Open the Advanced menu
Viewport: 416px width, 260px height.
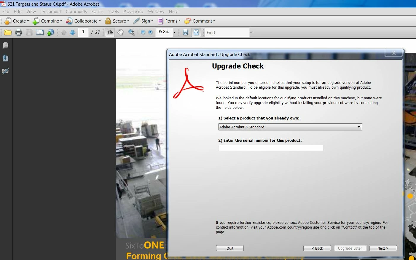(x=133, y=12)
